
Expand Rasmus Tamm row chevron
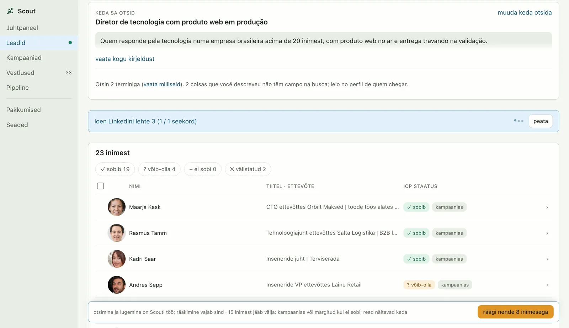pos(547,233)
